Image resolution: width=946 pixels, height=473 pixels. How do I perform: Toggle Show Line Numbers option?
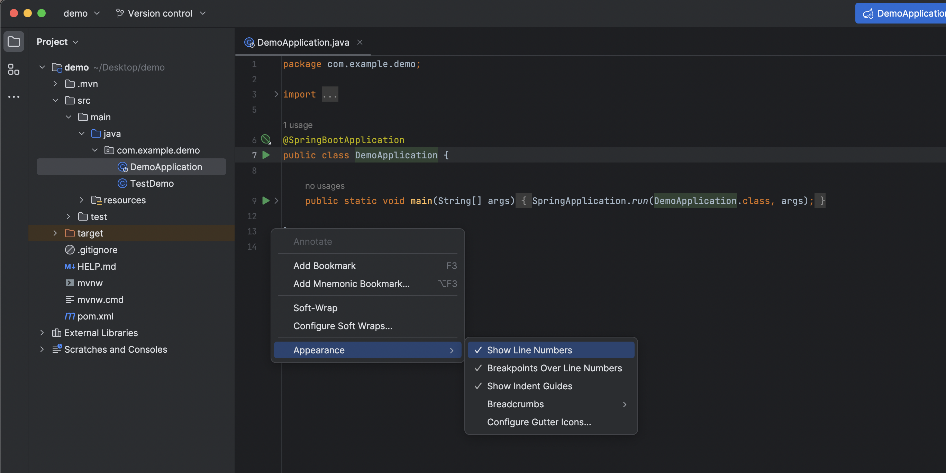pos(529,350)
